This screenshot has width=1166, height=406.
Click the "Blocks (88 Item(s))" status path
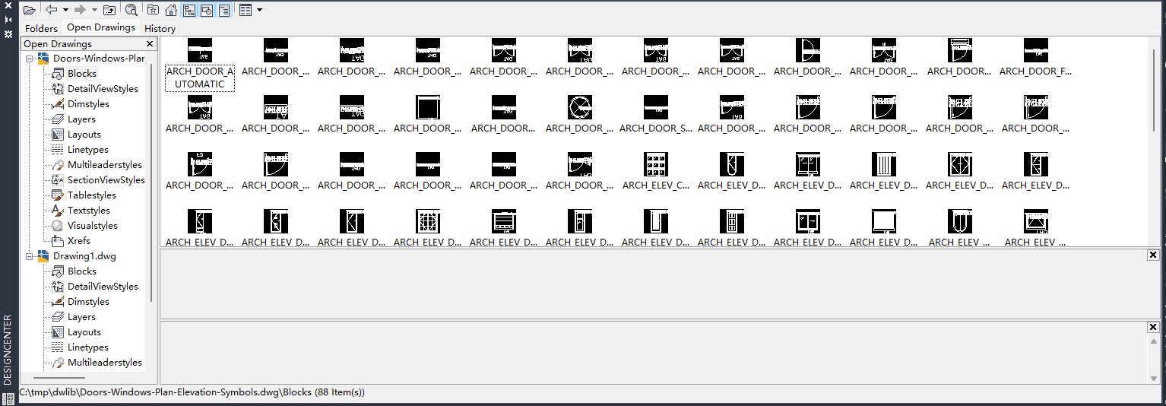tap(325, 392)
